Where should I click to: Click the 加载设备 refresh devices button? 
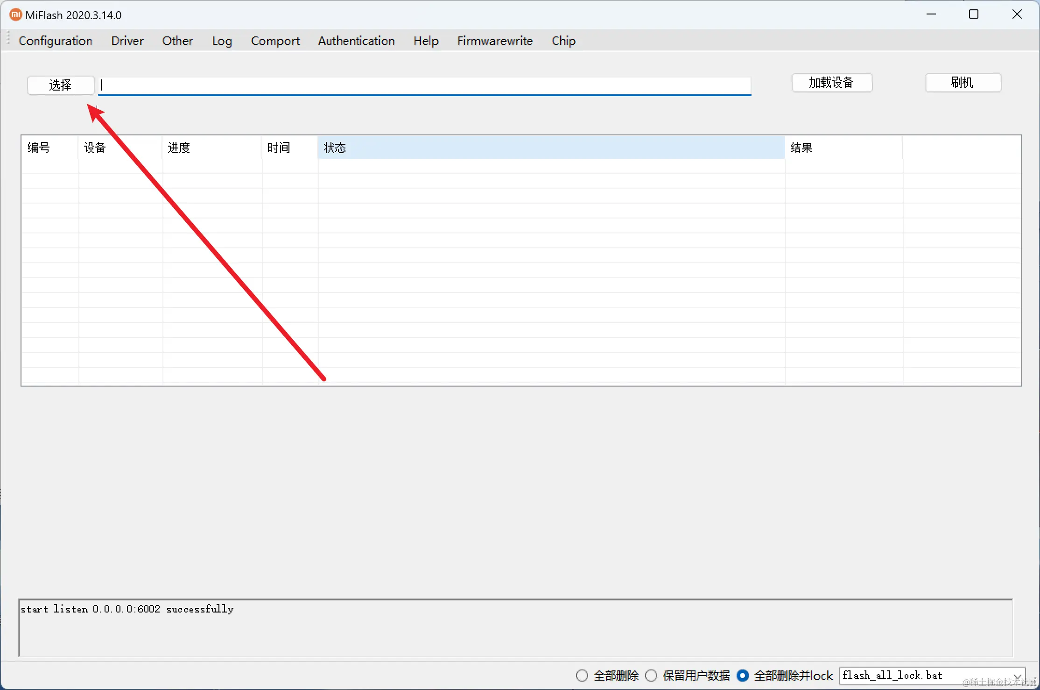[x=831, y=83]
